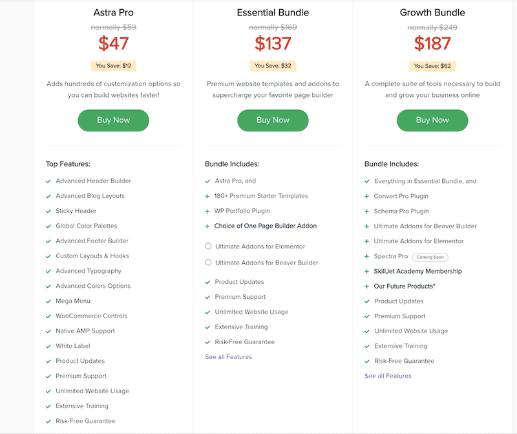Screen dimensions: 517x434
Task: Click the $47 price for Astra Pro
Action: click(x=113, y=43)
